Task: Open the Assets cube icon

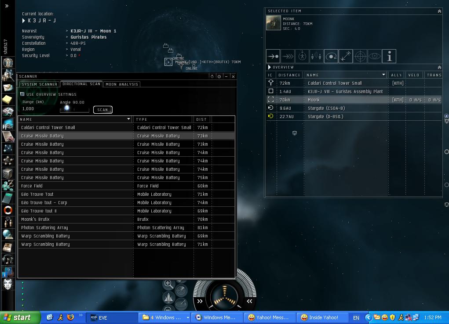Action: point(8,173)
